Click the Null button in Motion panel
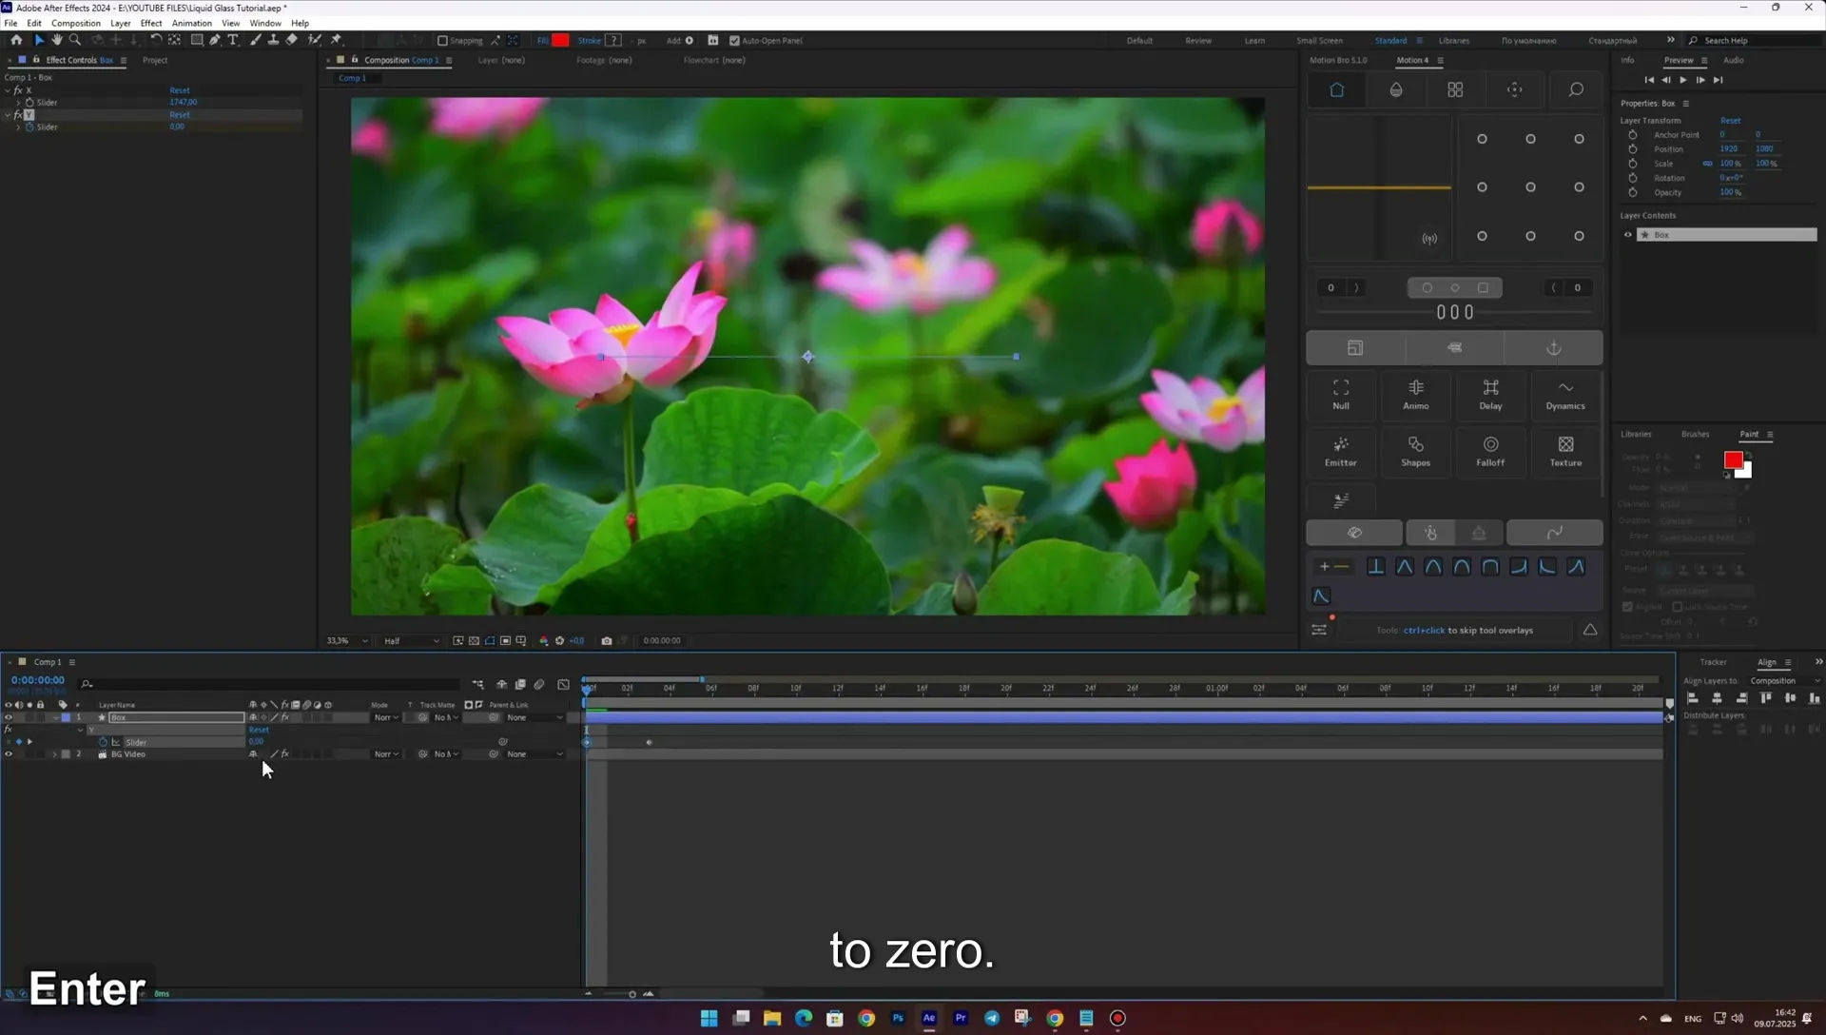Screen dimensions: 1826x1035 point(1341,395)
